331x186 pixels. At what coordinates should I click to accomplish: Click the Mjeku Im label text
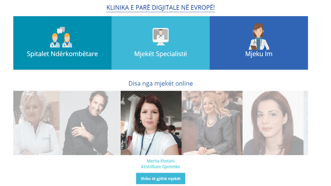pos(259,54)
